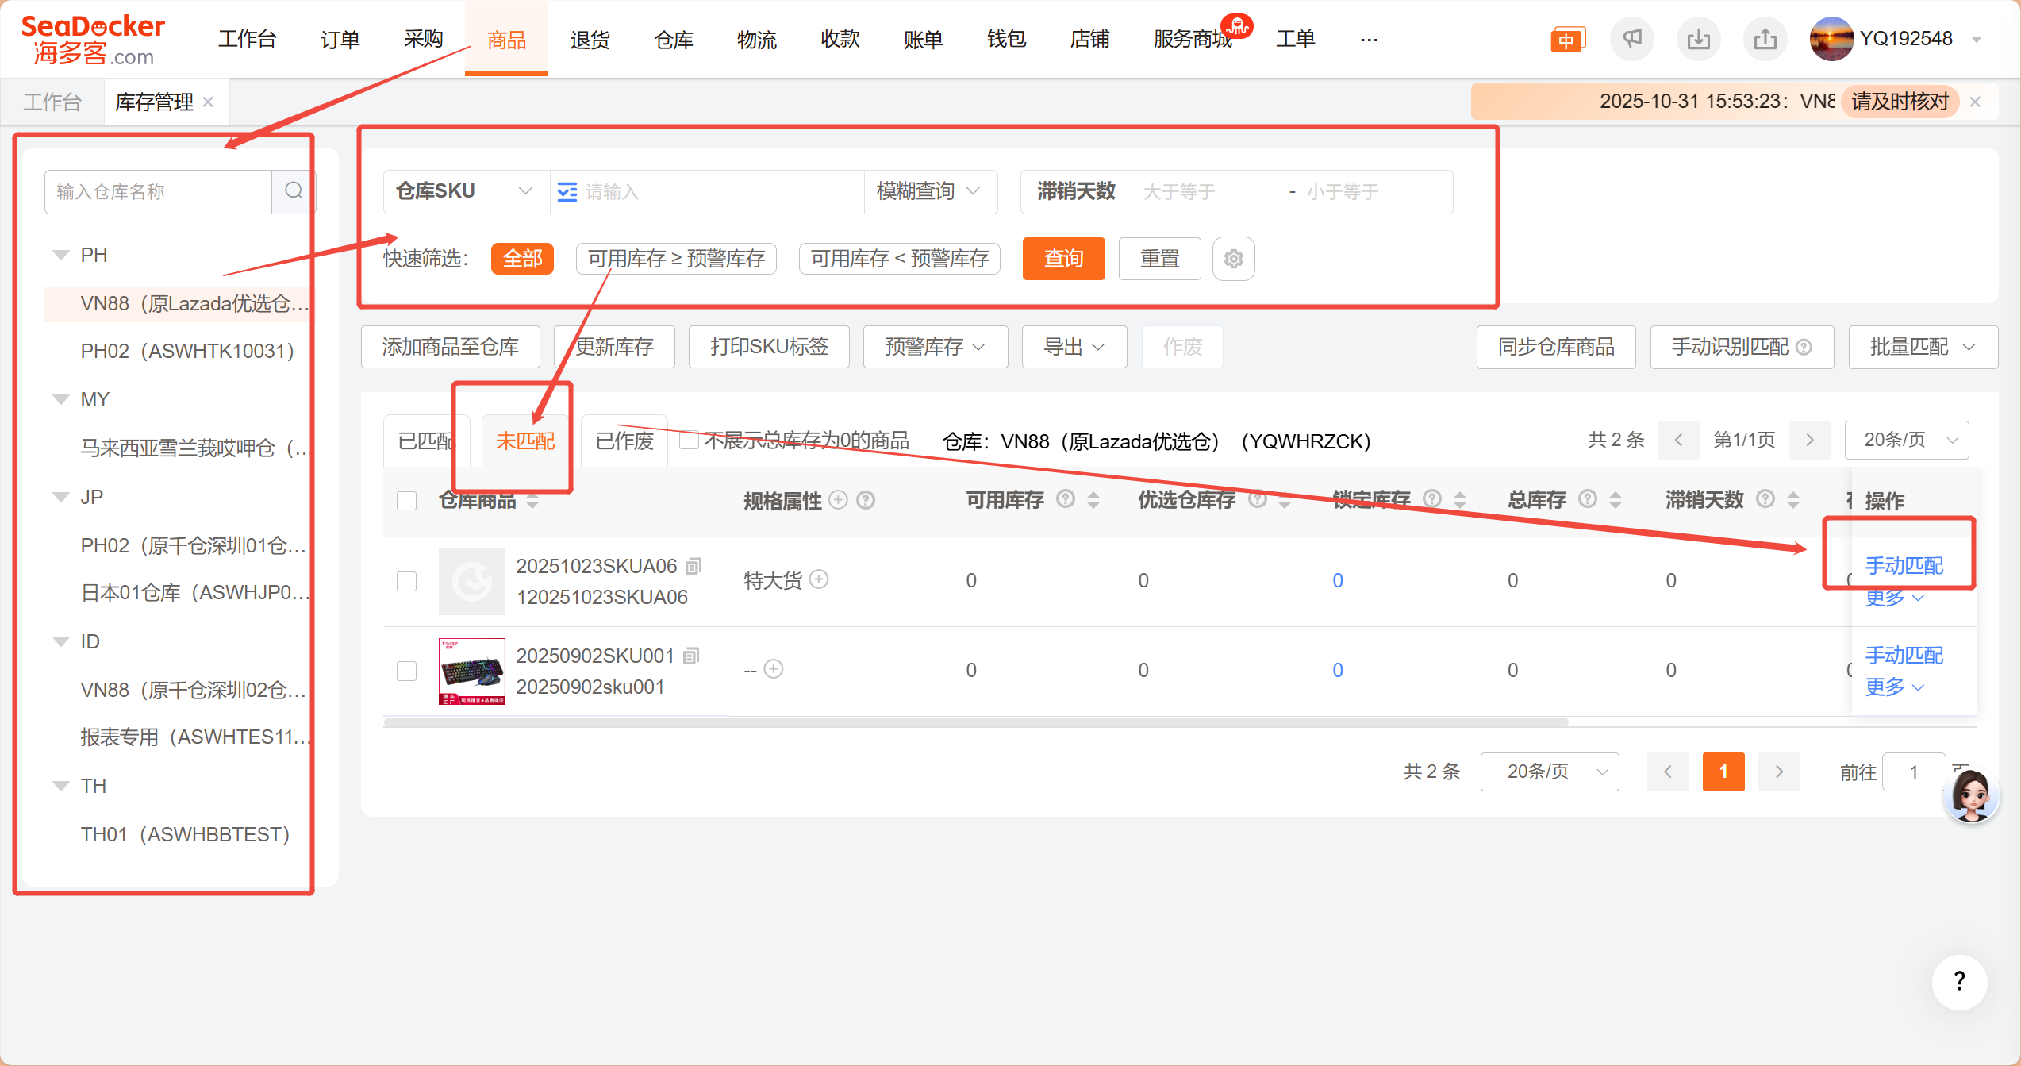
Task: Check the box for 20250902SKU001 row
Action: (407, 671)
